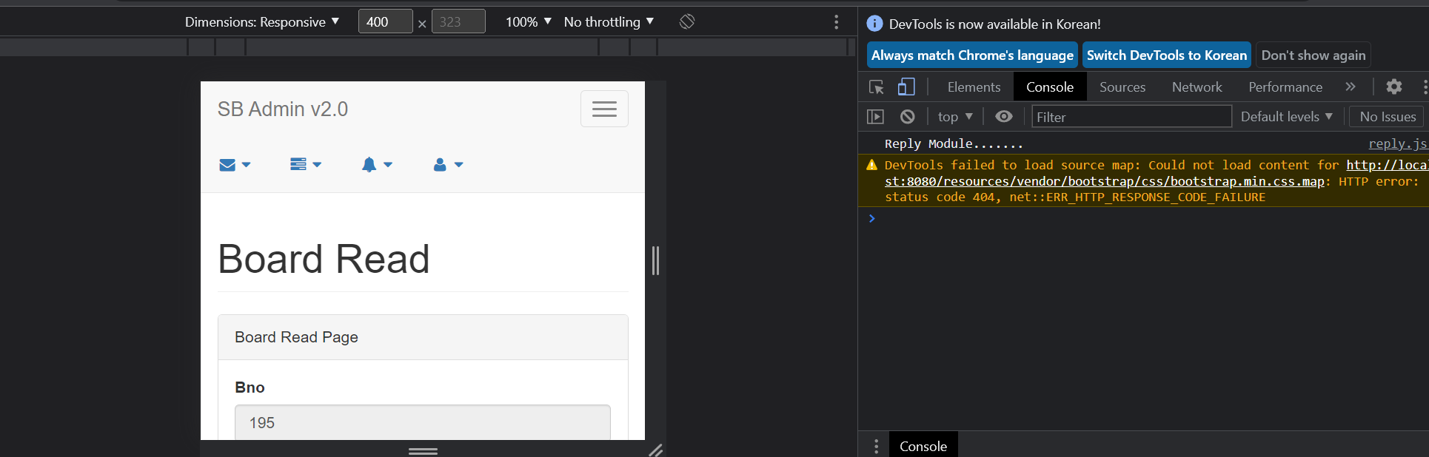Click the blue info icon in banner
The width and height of the screenshot is (1429, 457).
click(874, 24)
